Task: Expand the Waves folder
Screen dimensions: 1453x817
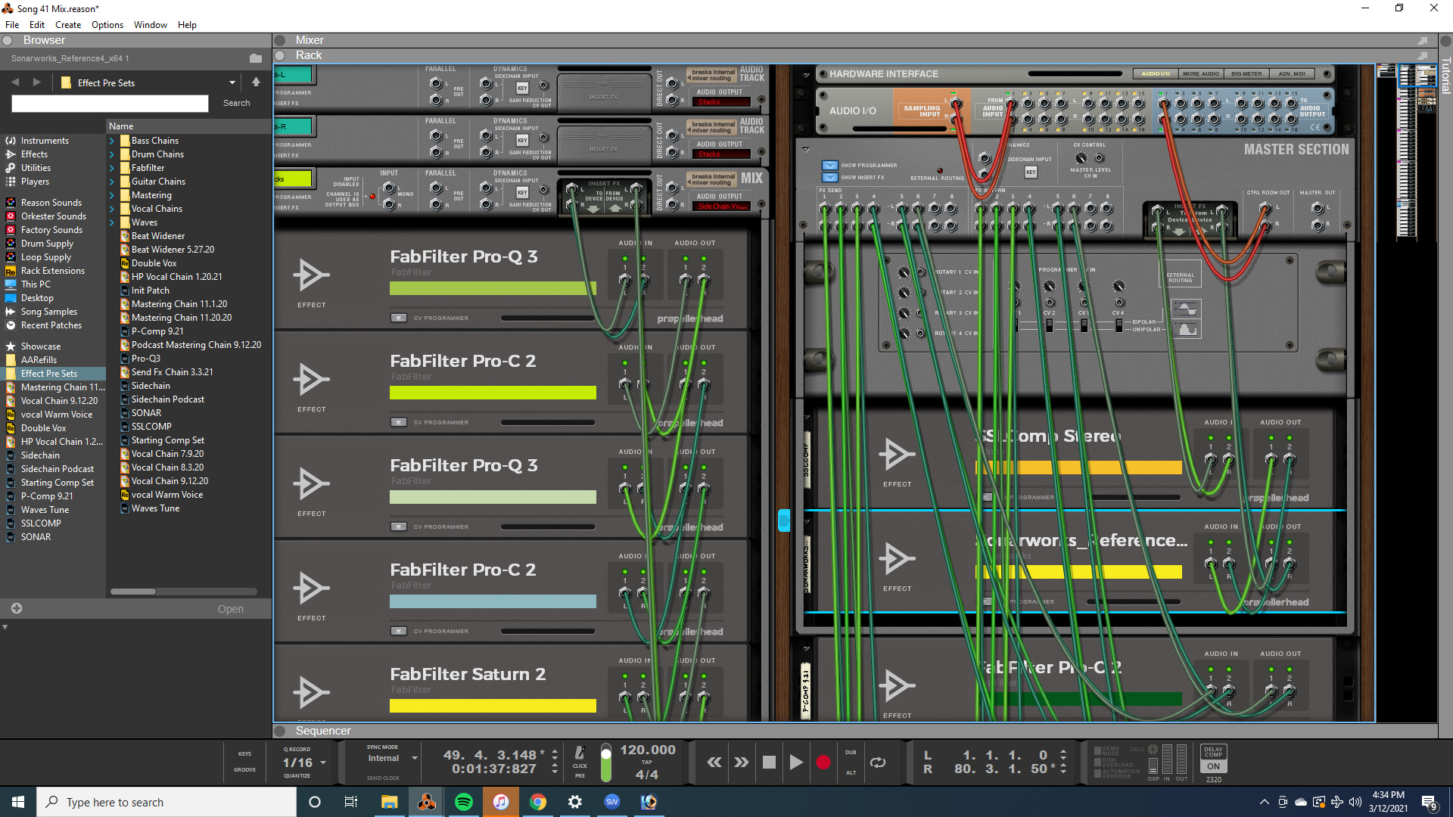Action: 112,222
